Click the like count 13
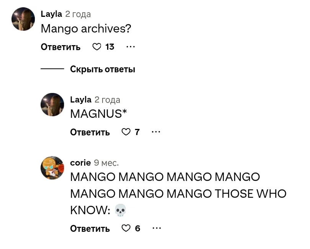 tap(110, 47)
